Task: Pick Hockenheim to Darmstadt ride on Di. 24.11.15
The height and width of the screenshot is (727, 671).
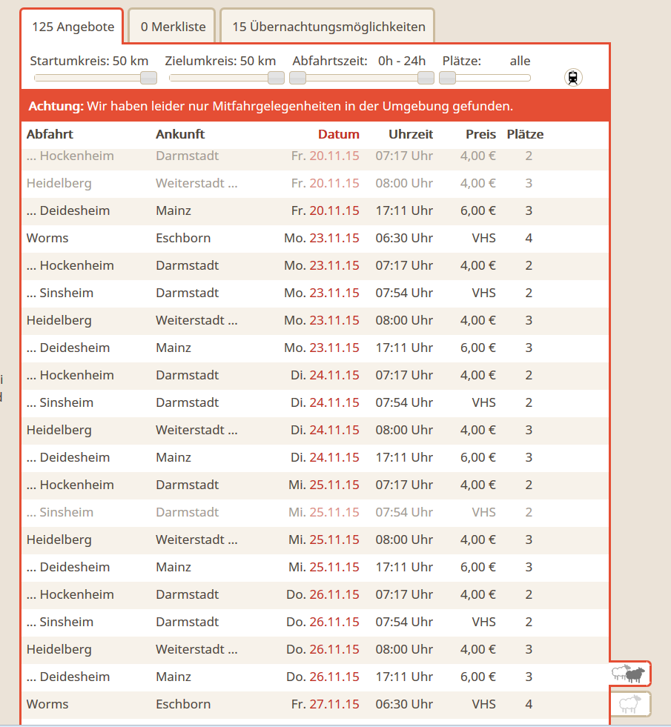Action: pyautogui.click(x=315, y=375)
